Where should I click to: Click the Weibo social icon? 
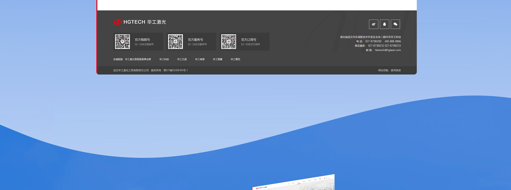point(373,24)
